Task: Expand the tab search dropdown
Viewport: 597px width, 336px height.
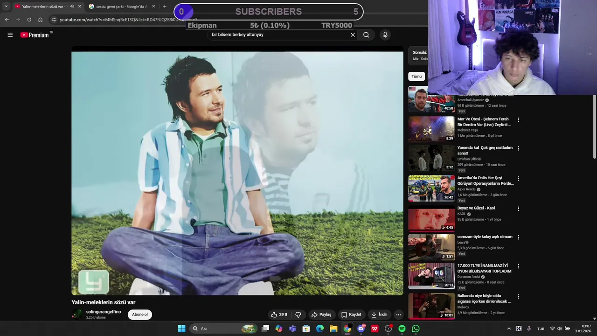Action: [6, 6]
